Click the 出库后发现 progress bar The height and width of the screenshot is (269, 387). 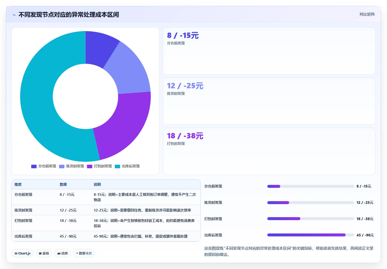point(310,235)
